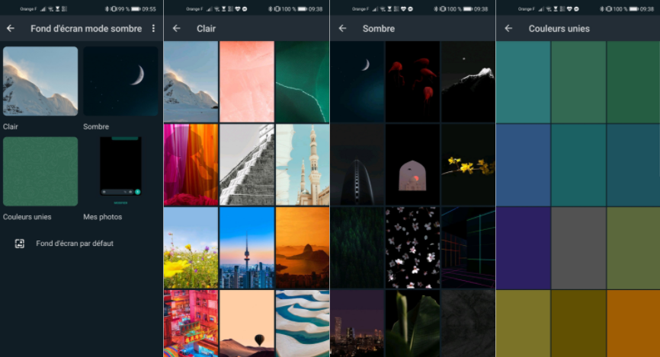Image resolution: width=660 pixels, height=357 pixels.
Task: Open the Couleurs unies category
Action: tap(40, 171)
